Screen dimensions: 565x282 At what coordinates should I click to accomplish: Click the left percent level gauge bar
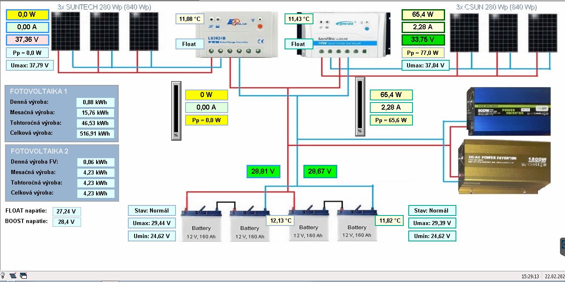coord(176,110)
